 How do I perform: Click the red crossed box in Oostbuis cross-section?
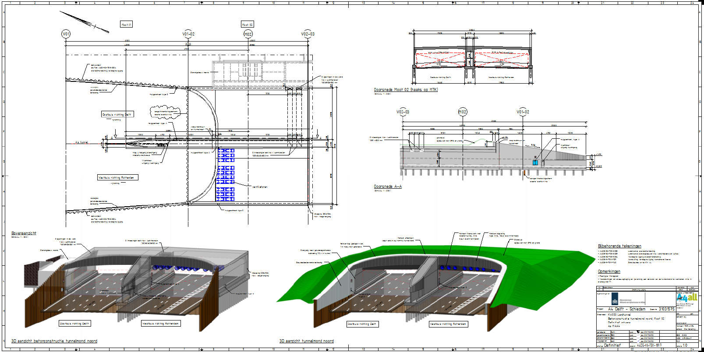point(440,60)
